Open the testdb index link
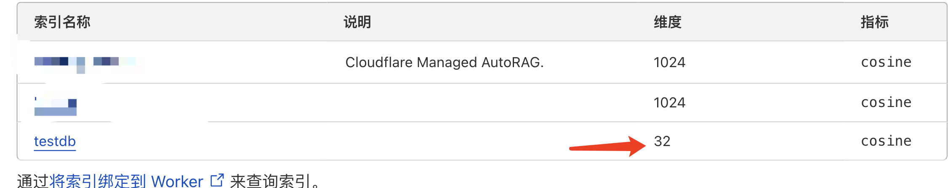This screenshot has height=188, width=948. point(55,141)
